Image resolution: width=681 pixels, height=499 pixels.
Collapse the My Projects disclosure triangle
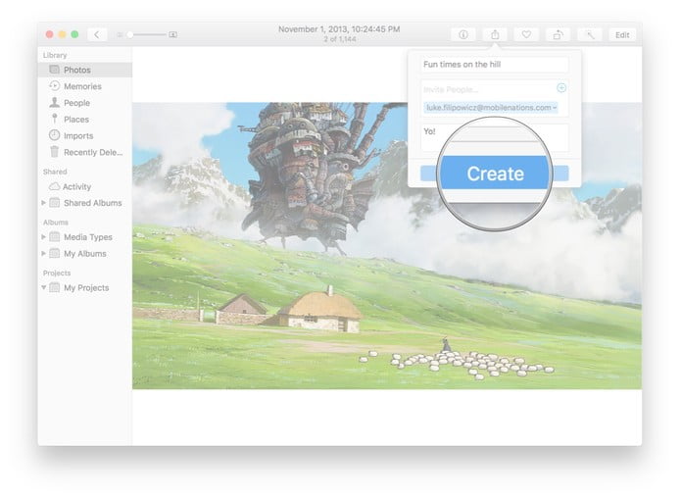43,287
